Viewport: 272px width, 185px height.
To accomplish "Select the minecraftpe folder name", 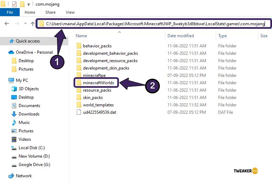I will (x=94, y=75).
